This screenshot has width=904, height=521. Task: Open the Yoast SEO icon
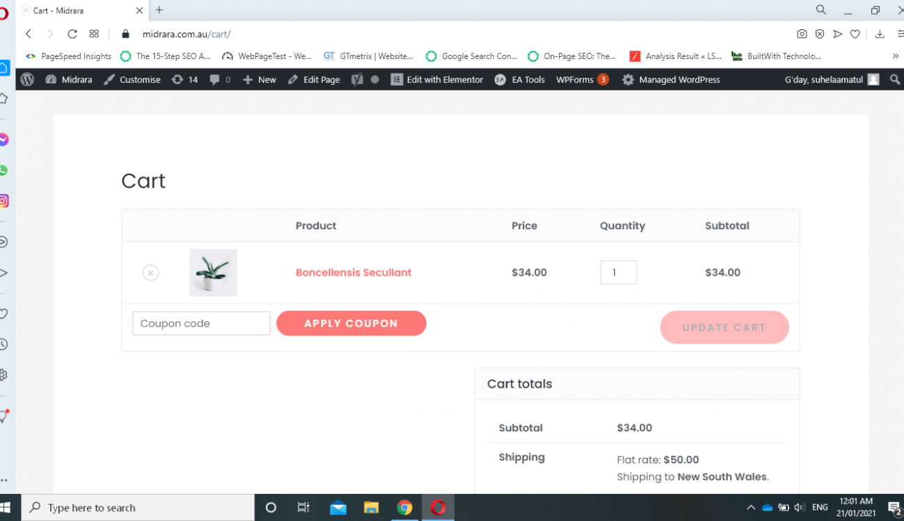[357, 80]
